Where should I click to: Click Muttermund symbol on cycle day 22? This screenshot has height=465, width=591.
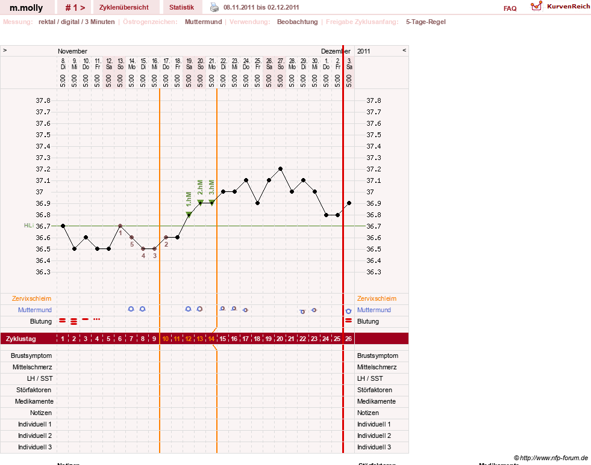pyautogui.click(x=302, y=312)
